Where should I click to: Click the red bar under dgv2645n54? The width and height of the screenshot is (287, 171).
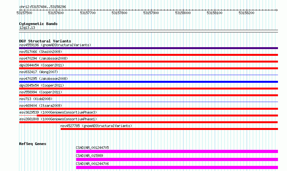148,89
